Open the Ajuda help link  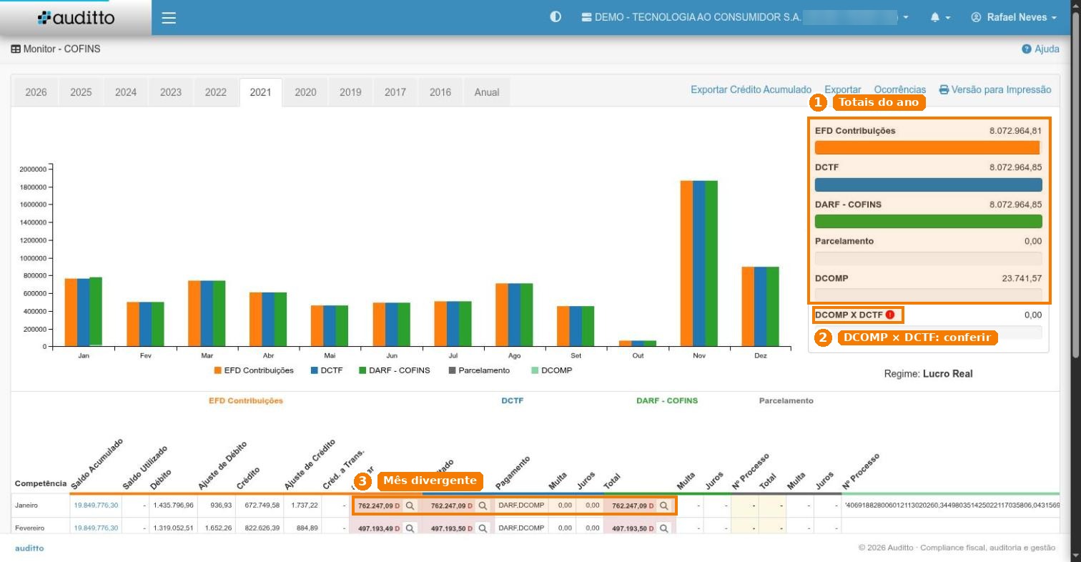point(1041,49)
